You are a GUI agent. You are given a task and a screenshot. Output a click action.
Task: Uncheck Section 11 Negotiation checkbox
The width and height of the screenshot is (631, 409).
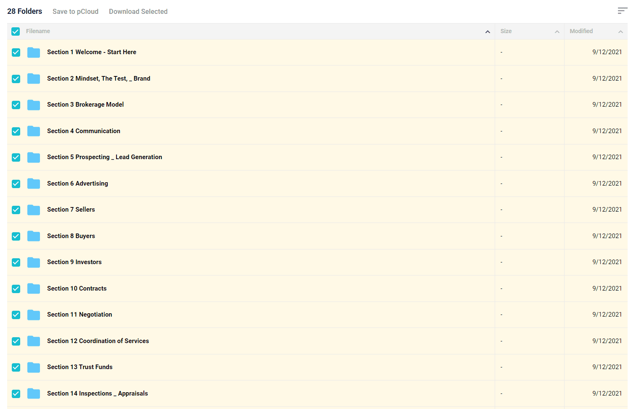tap(16, 315)
